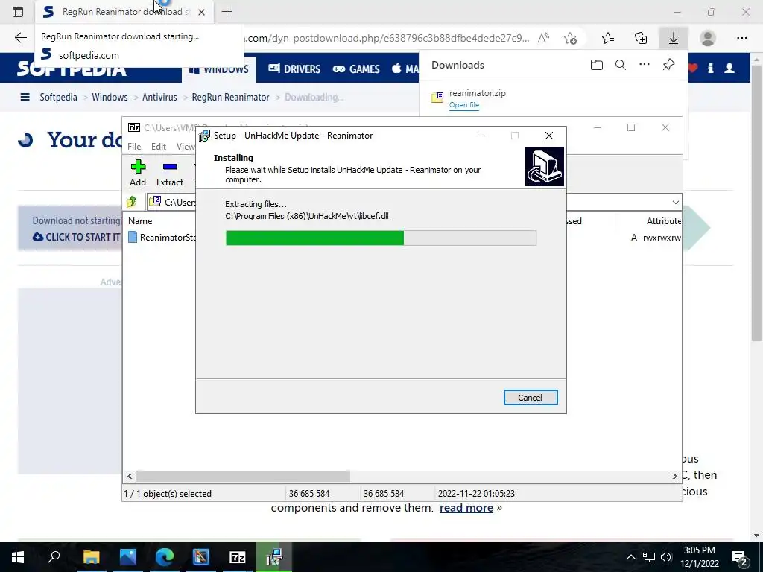Cancel the UnHackMe Reanimator setup
763x572 pixels.
(531, 398)
